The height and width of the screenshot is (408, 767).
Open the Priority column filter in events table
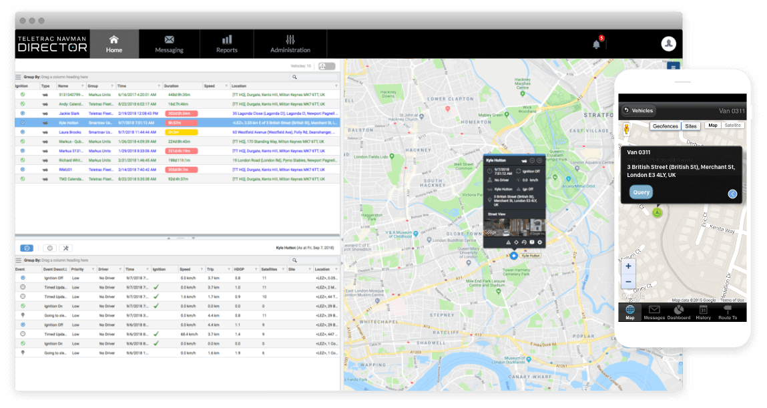click(94, 269)
